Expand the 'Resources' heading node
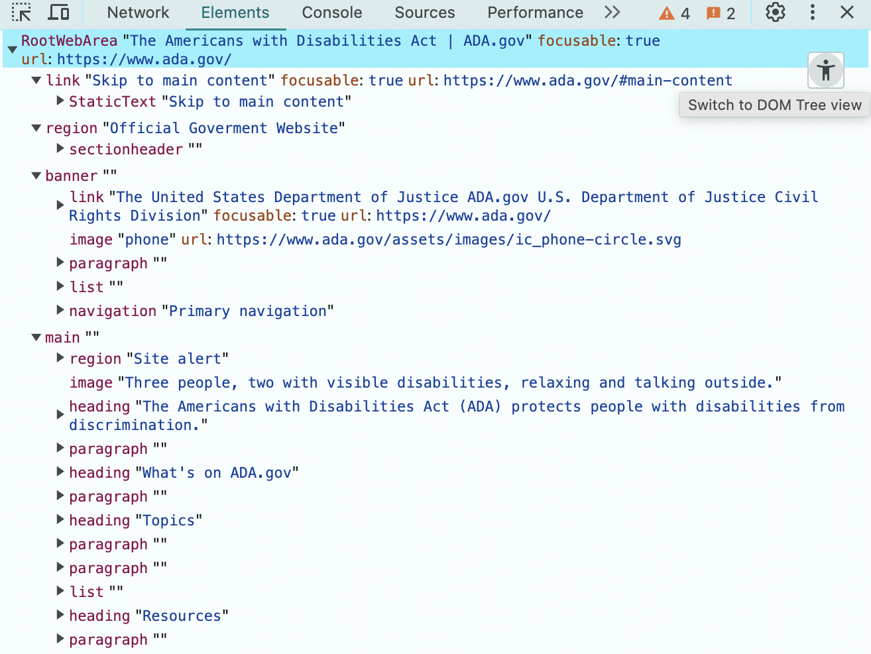Viewport: 871px width, 654px height. [x=60, y=615]
